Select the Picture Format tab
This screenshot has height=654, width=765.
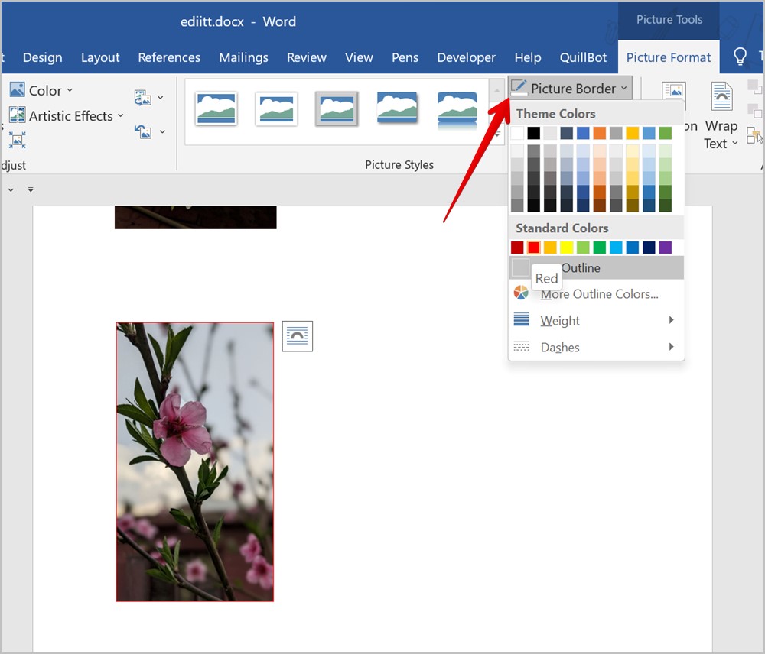(x=669, y=57)
